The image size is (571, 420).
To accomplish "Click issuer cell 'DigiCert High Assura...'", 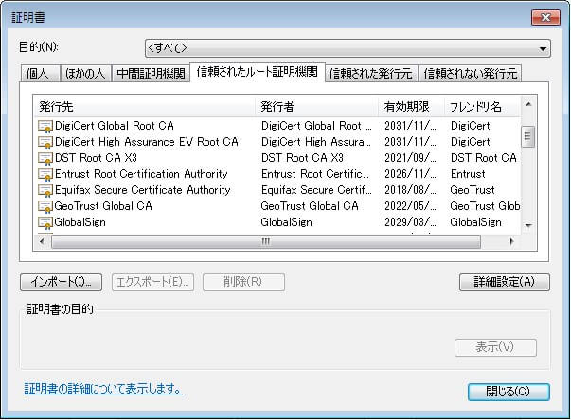I will pos(316,142).
